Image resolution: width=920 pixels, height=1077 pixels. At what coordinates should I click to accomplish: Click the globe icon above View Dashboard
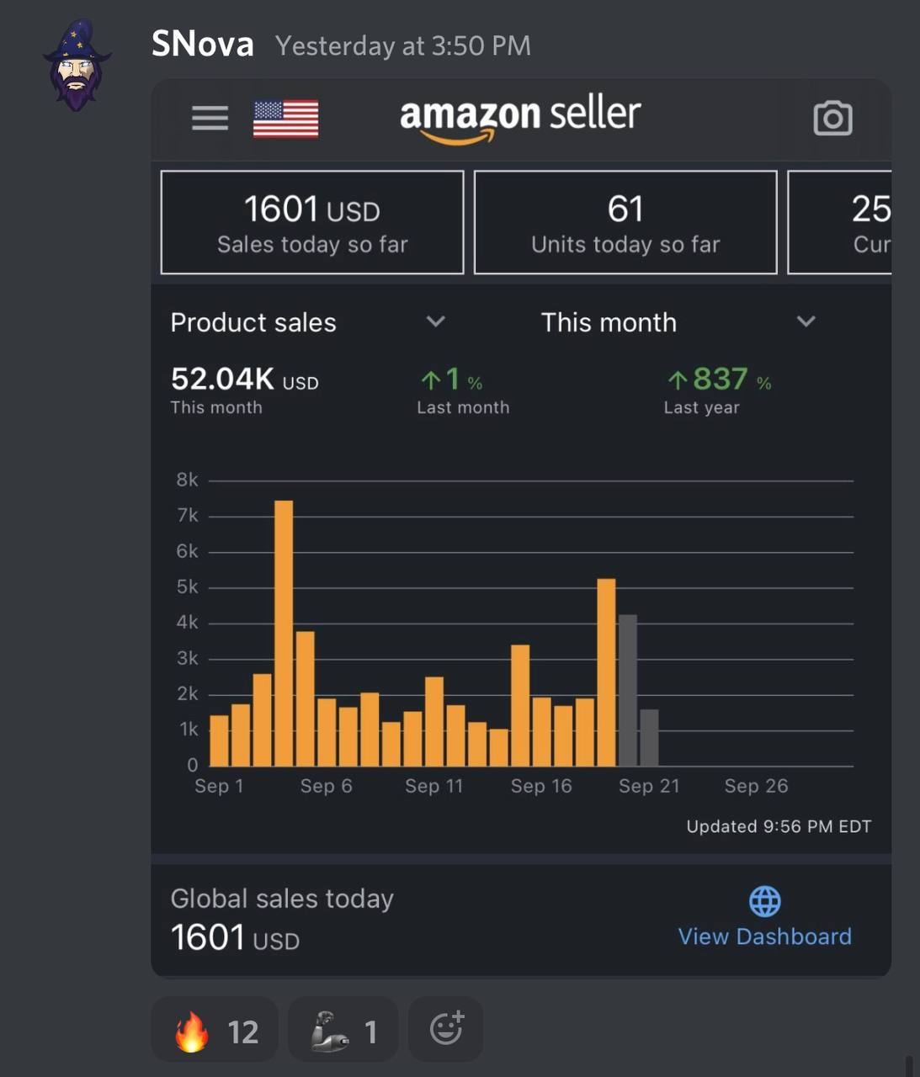764,901
